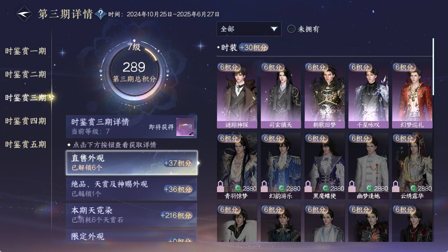
Task: Expand the 本期天霓染 row
Action: tap(132, 215)
